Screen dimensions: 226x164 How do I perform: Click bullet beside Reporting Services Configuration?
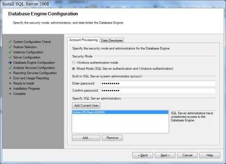click(10, 73)
